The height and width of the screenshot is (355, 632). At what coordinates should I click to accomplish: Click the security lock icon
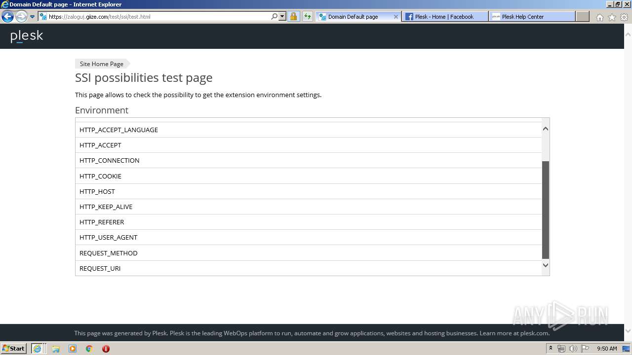click(293, 16)
